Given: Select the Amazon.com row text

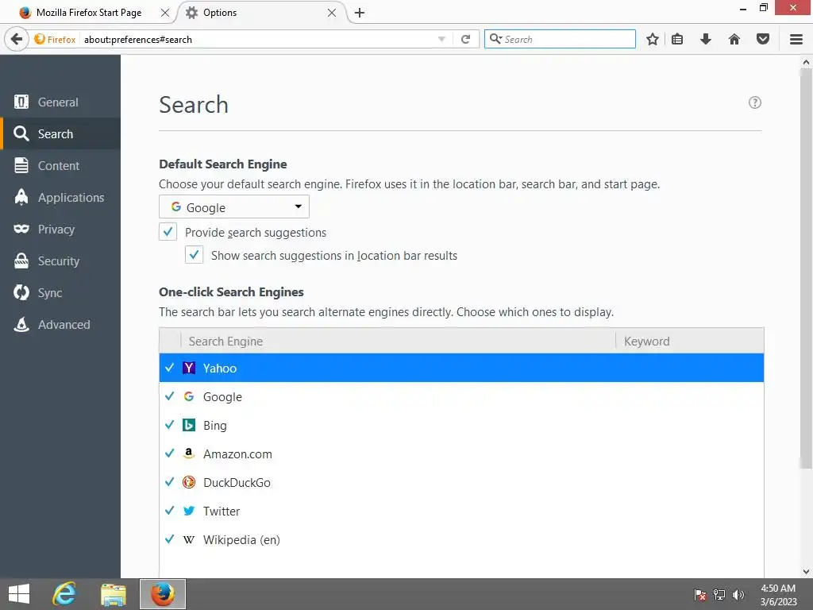Looking at the screenshot, I should (237, 454).
